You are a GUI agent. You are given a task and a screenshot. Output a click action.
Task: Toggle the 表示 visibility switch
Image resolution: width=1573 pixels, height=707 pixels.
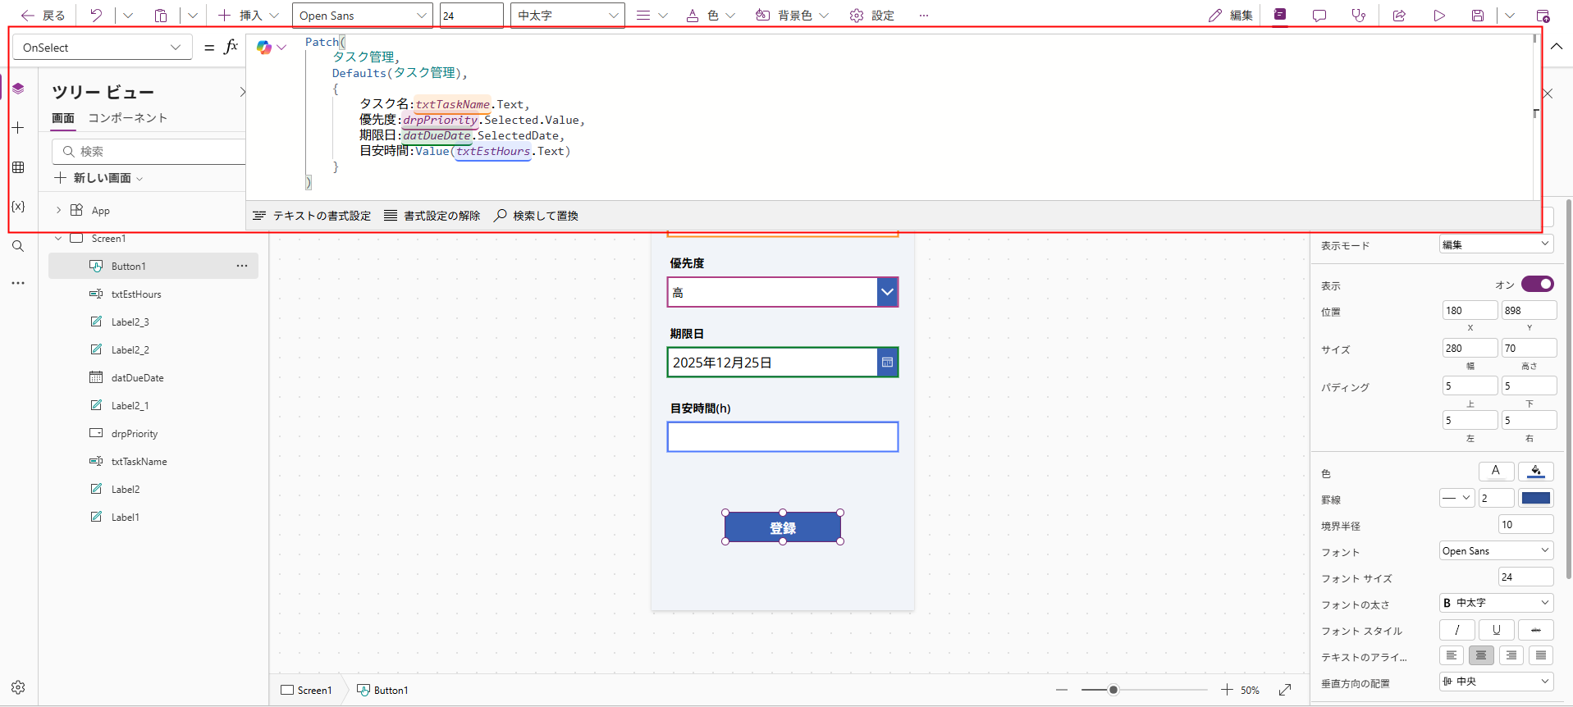[1537, 284]
